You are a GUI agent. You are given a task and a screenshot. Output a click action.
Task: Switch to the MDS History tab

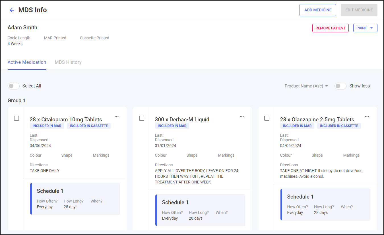click(x=68, y=62)
